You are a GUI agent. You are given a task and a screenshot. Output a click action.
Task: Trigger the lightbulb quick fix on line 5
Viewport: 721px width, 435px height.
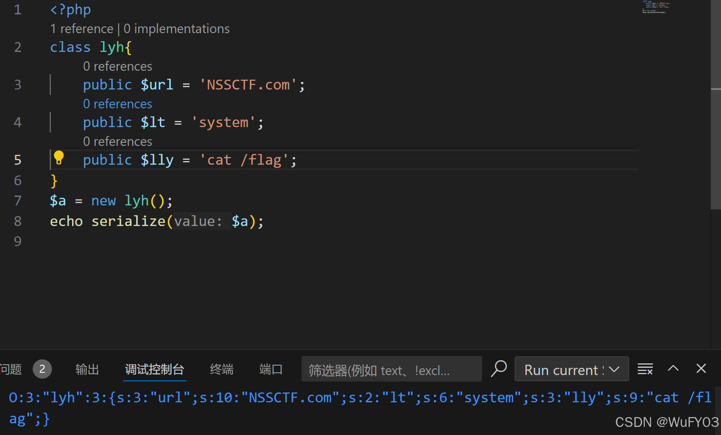tap(59, 157)
